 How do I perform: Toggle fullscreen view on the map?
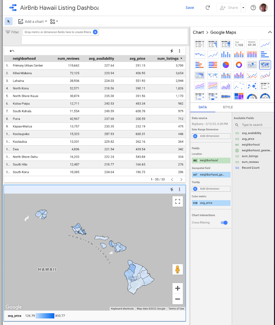178,201
